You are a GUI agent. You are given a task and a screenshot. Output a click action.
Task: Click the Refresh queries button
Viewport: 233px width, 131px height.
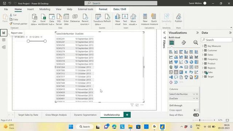pos(107,18)
